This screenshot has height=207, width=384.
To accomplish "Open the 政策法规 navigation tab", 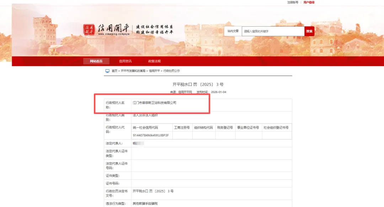I will click(x=154, y=61).
